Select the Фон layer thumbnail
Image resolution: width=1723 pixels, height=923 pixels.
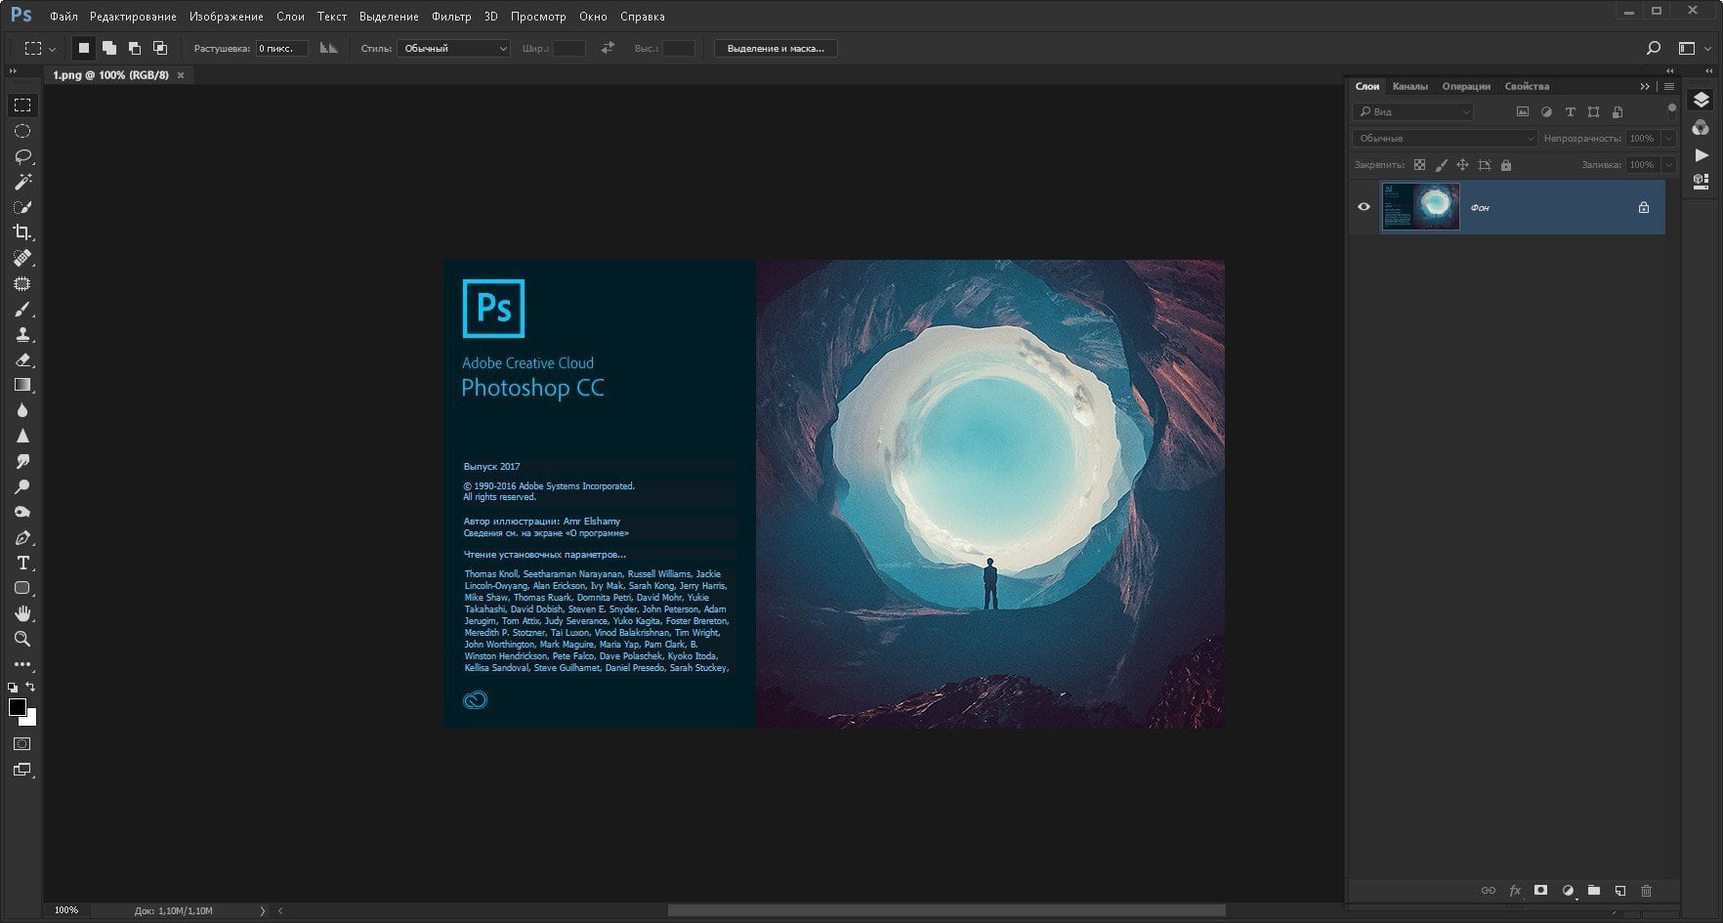(x=1420, y=207)
